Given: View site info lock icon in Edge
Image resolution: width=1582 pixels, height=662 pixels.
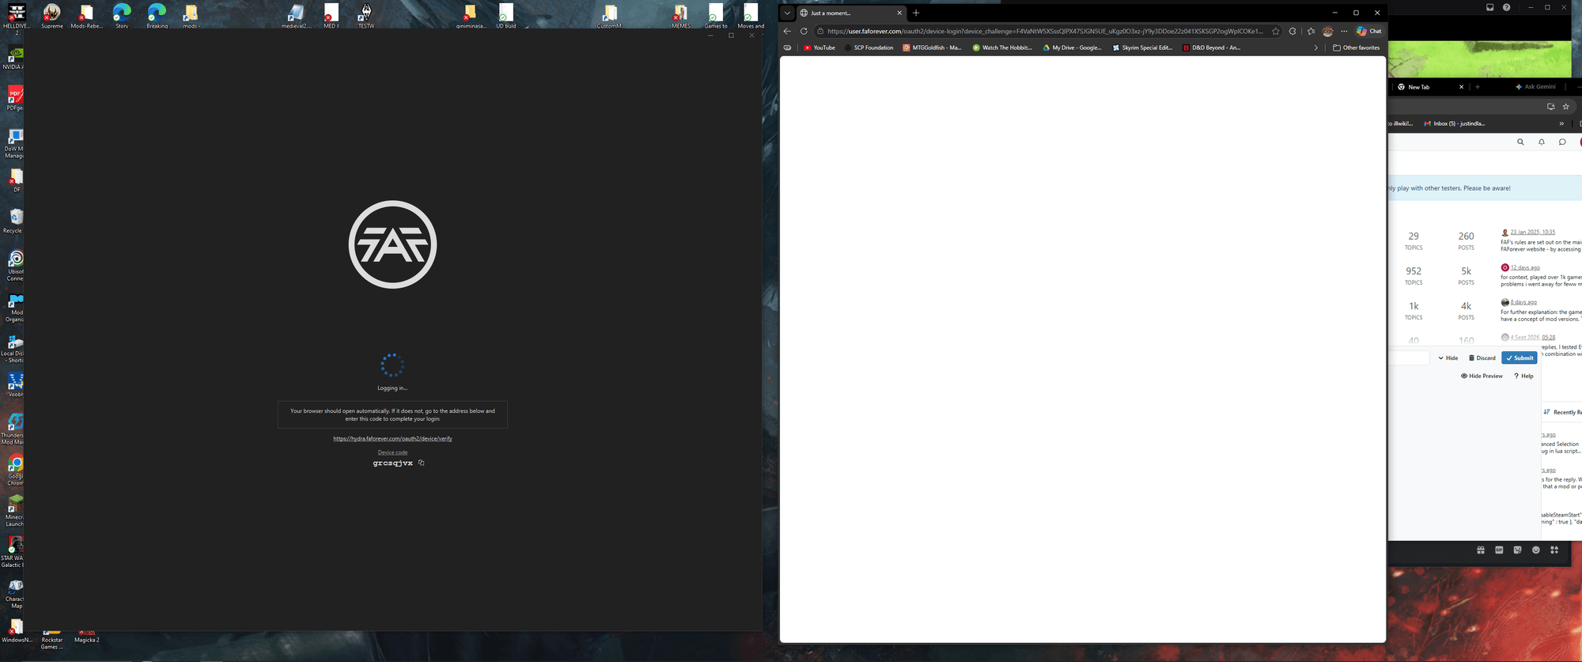Looking at the screenshot, I should (820, 32).
